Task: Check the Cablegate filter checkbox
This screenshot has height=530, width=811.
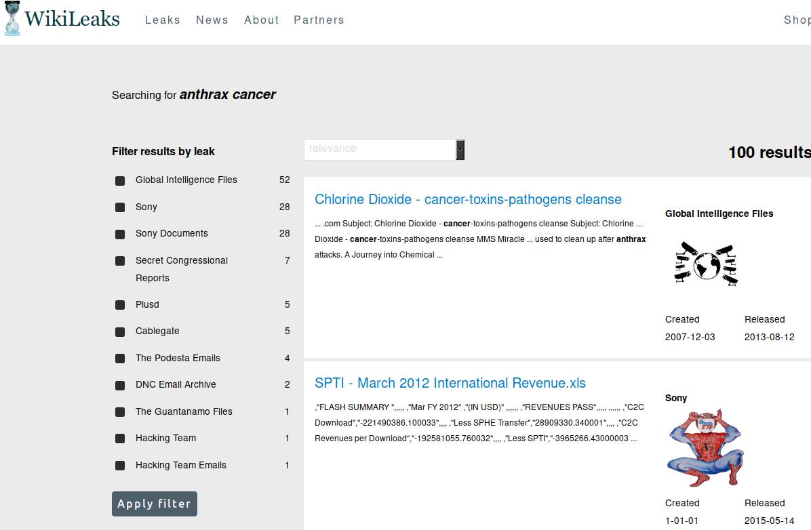Action: point(120,332)
